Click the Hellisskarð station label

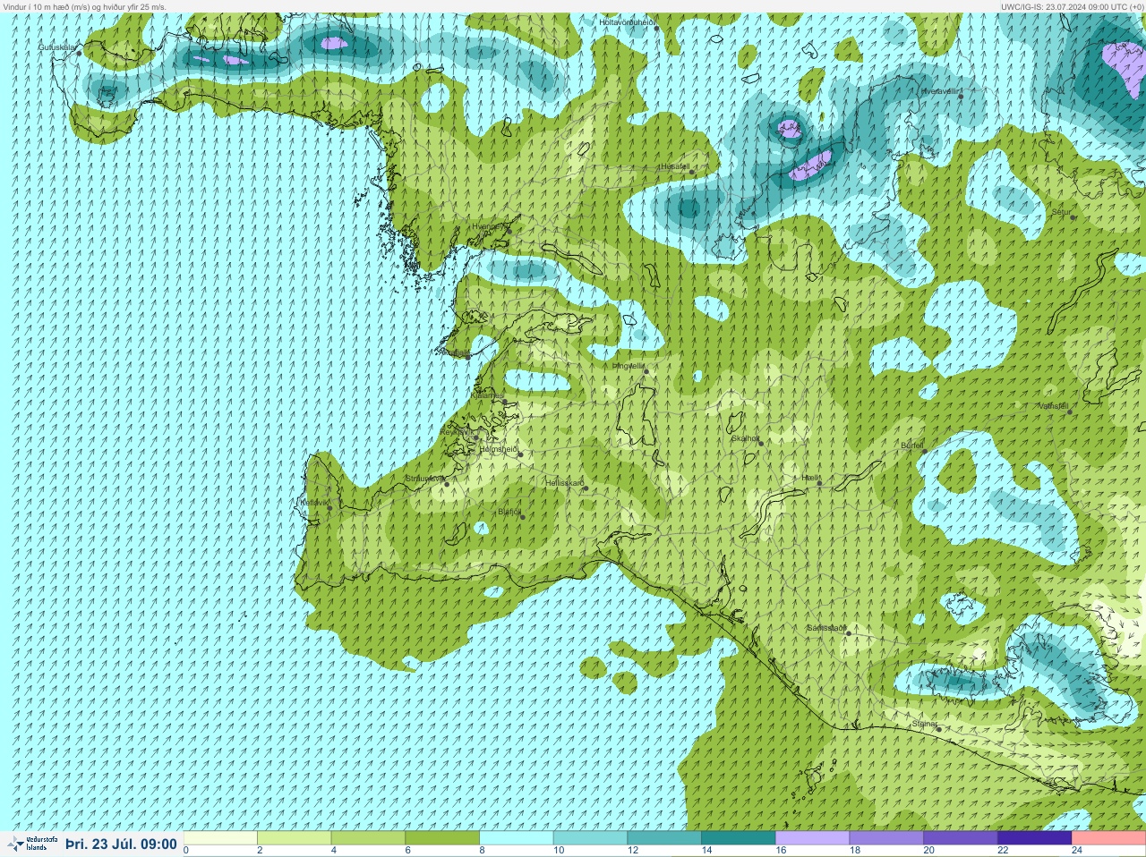click(565, 483)
